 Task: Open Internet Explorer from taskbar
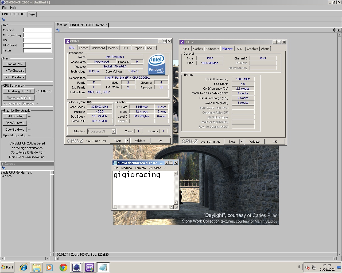click(x=24, y=267)
